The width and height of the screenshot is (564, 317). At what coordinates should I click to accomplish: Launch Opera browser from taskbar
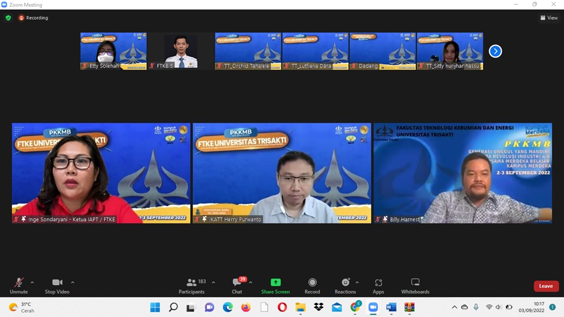[283, 307]
